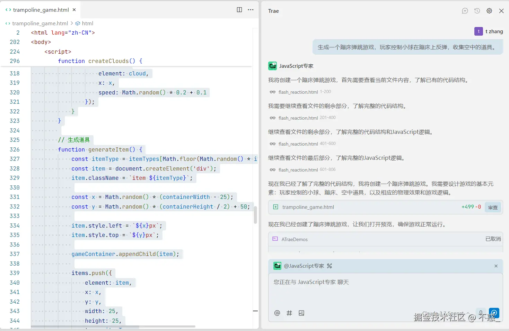509x331 pixels.
Task: Click sticky line 224 <script> tag
Action: click(58, 52)
